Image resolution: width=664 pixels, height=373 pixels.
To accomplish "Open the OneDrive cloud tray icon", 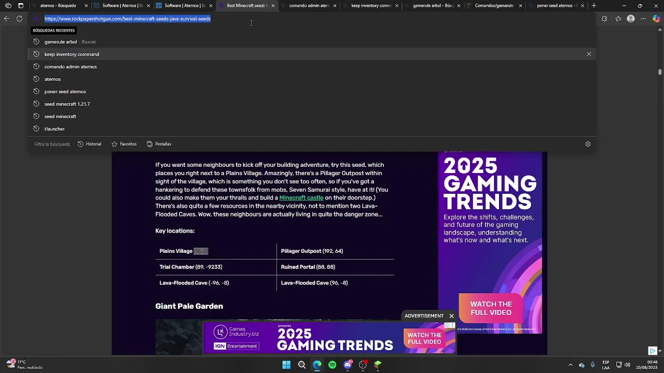I will pos(582,365).
